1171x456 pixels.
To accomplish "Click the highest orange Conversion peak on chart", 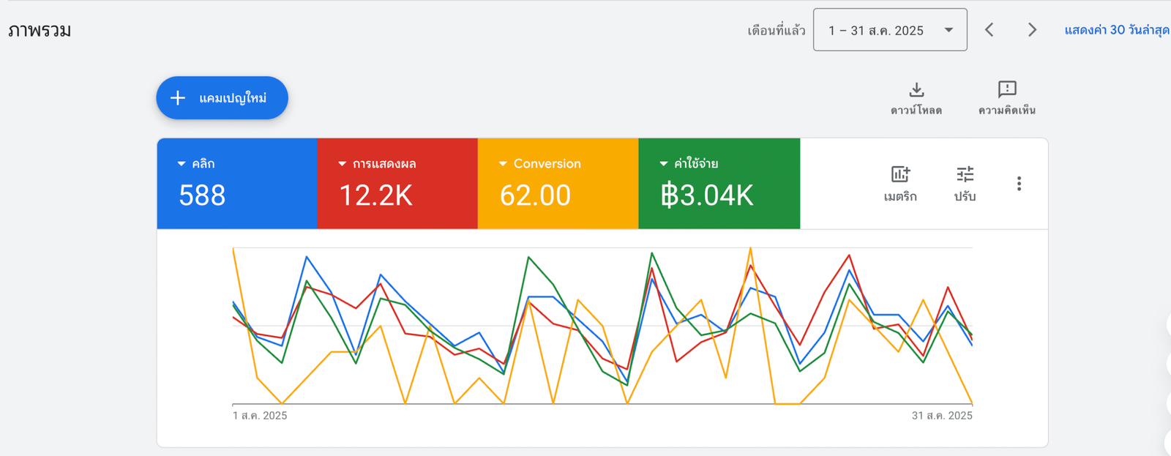I will 750,250.
